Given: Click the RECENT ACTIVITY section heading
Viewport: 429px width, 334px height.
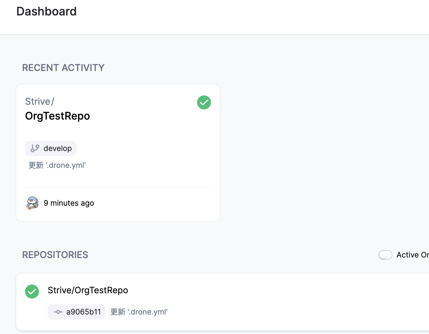Looking at the screenshot, I should [63, 68].
